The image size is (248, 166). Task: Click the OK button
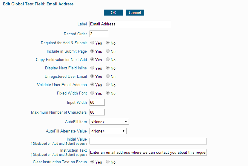[113, 13]
